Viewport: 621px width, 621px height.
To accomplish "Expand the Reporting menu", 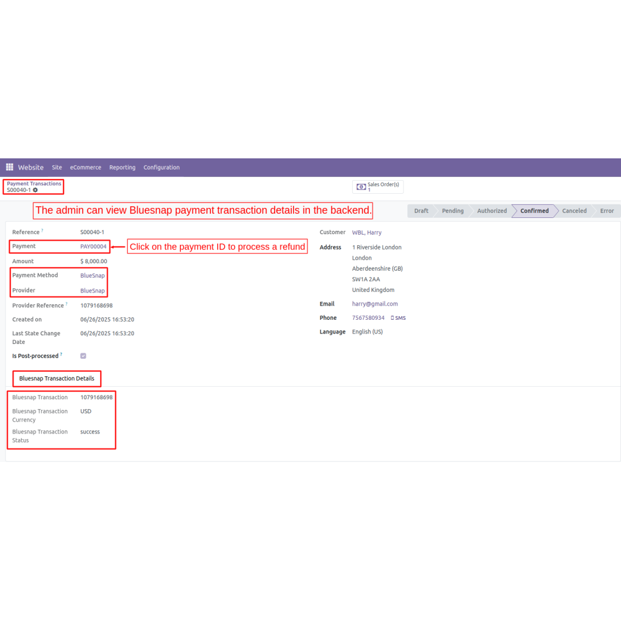I will (122, 168).
